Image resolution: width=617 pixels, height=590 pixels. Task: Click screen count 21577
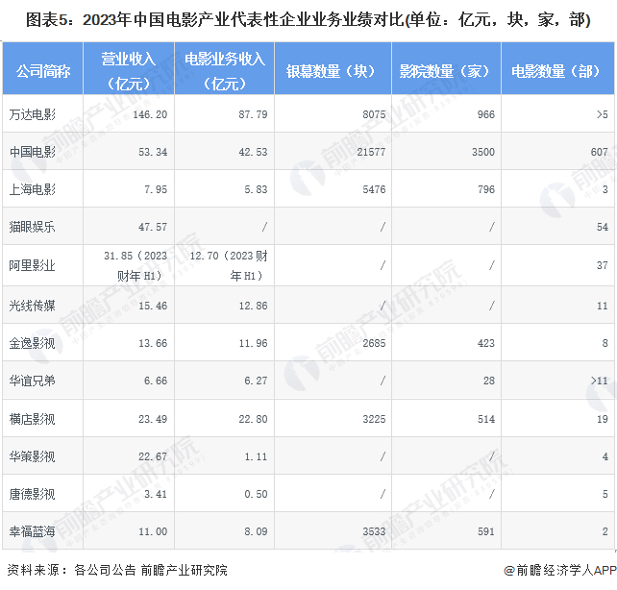point(371,152)
